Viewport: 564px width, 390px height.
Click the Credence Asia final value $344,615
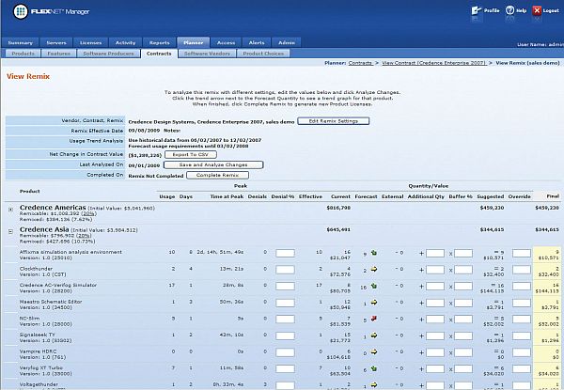(547, 229)
